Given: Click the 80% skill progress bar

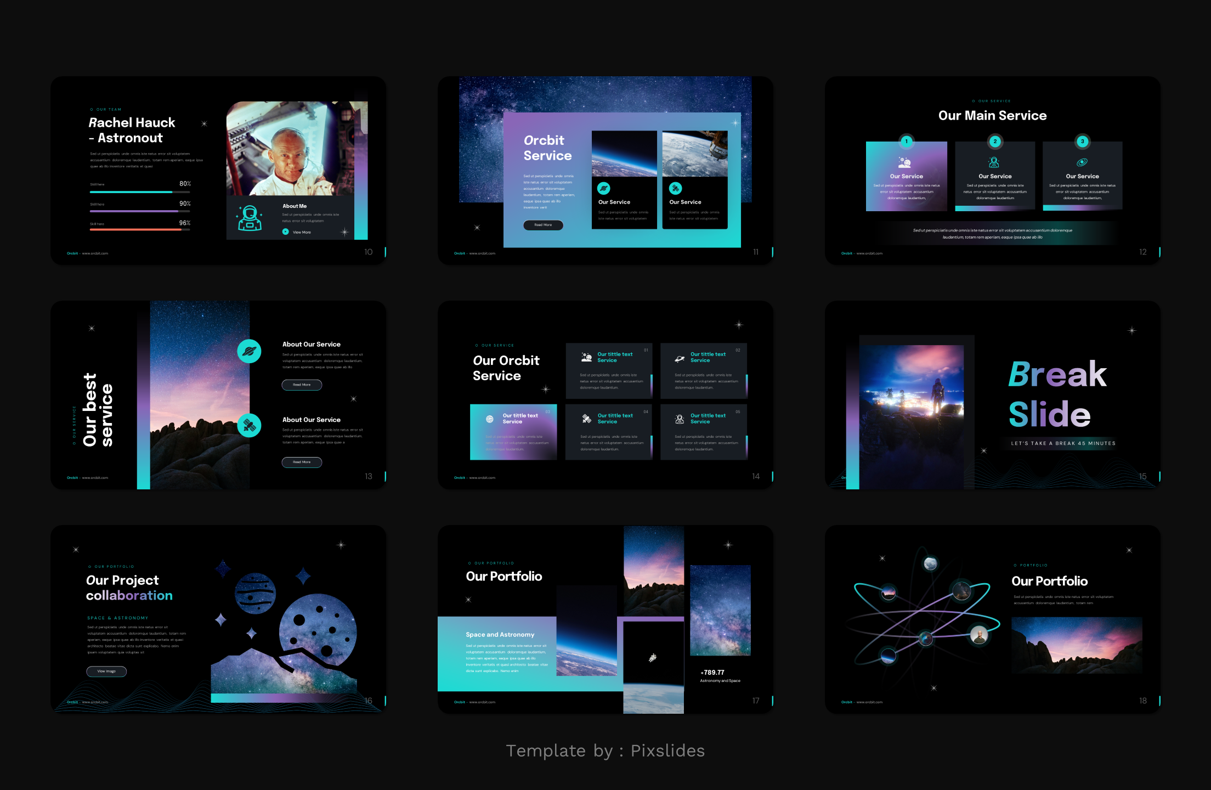Looking at the screenshot, I should coord(140,192).
